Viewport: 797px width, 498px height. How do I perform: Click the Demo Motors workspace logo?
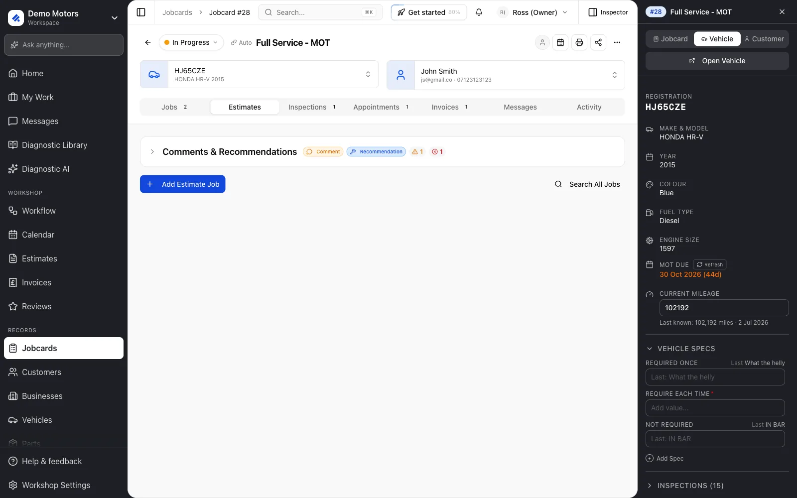tap(16, 18)
